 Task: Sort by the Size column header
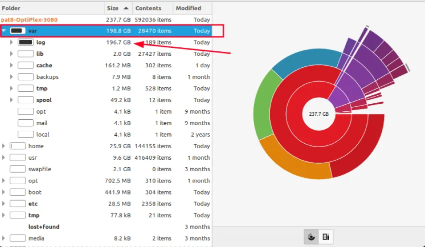click(118, 8)
